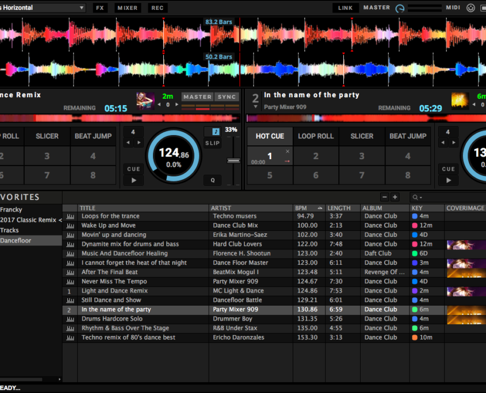Sort by KEY column header

click(427, 208)
